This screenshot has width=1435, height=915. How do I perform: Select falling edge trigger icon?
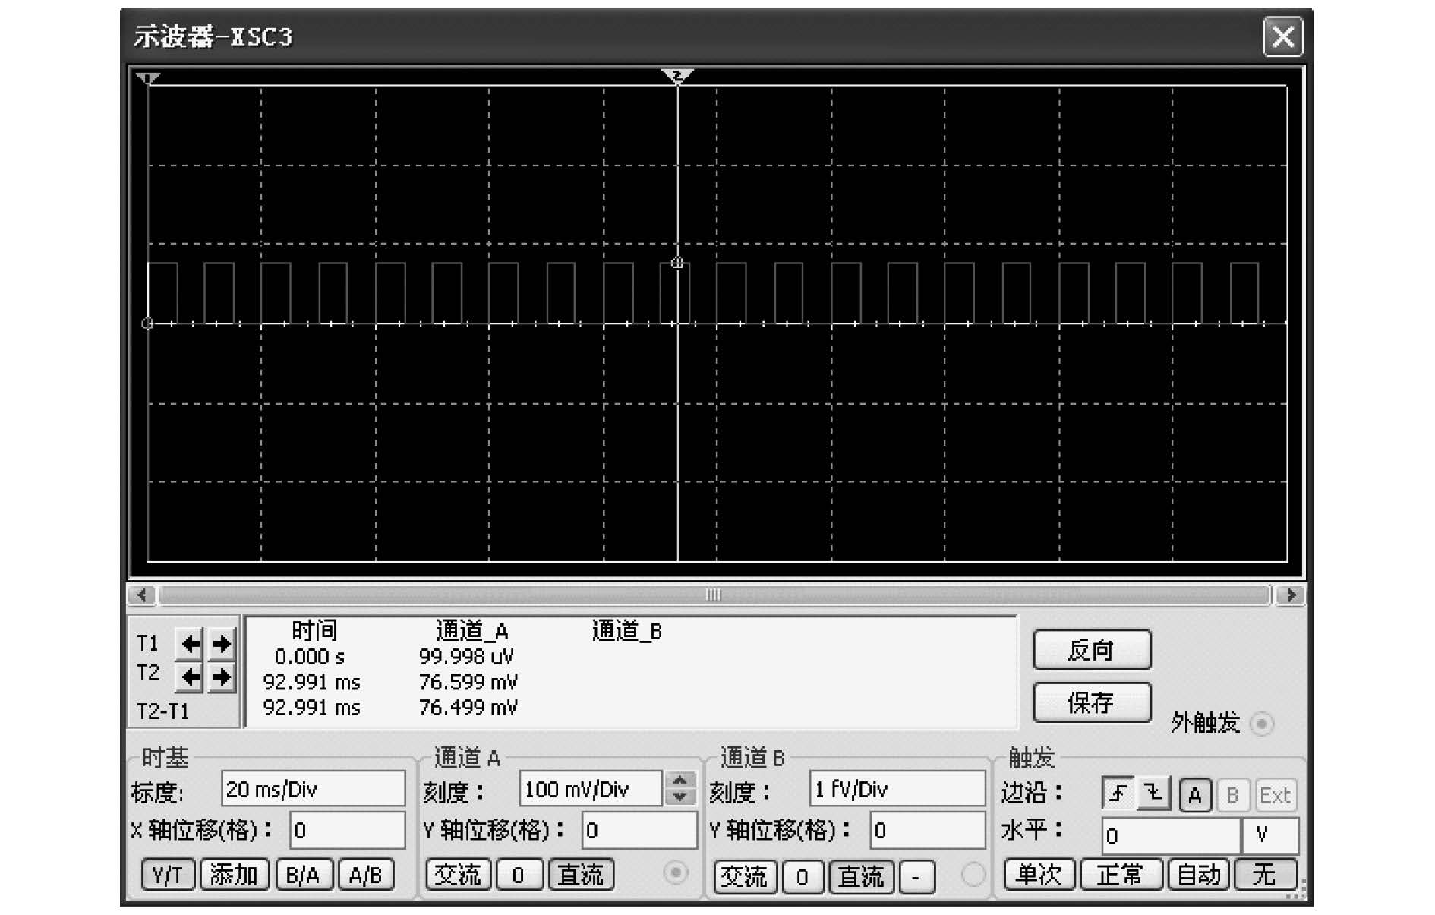(x=1153, y=794)
